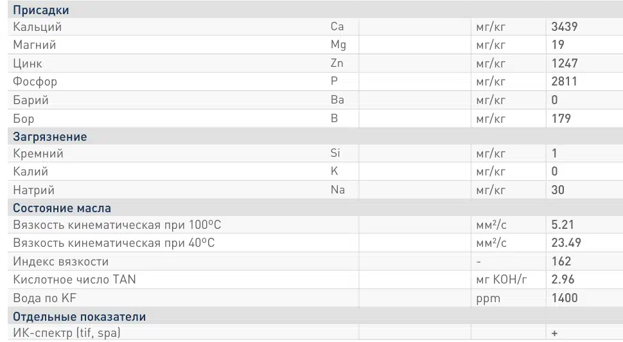Select the Фосфор row label
The image size is (623, 342).
tap(35, 82)
